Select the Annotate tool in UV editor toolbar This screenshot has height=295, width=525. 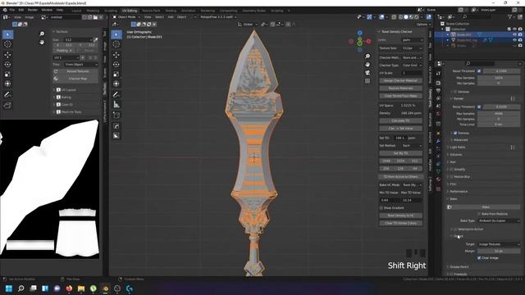pos(7,95)
